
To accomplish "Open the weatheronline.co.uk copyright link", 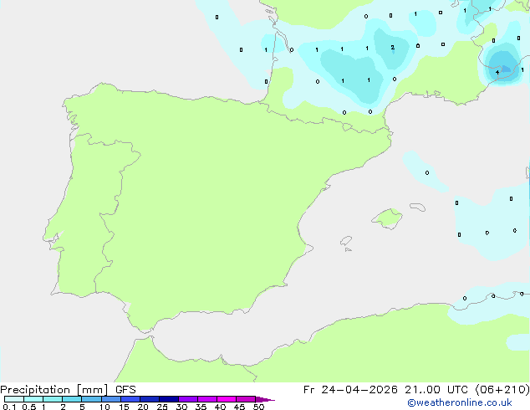I will click(460, 402).
